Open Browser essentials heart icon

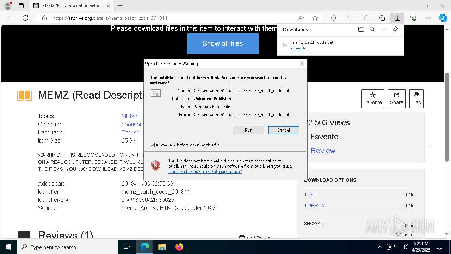tap(413, 18)
